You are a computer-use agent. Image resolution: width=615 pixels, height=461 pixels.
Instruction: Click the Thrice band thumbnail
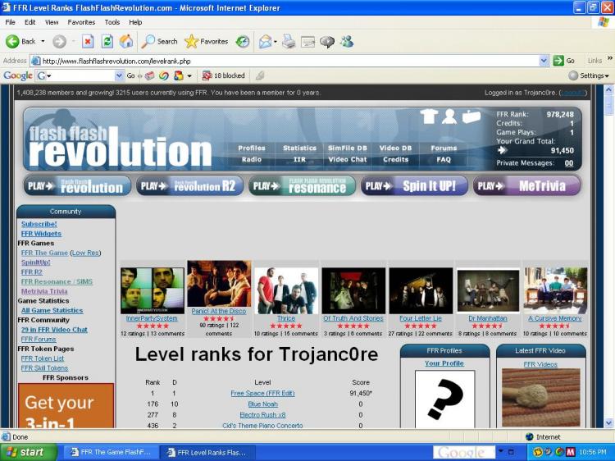pos(286,290)
